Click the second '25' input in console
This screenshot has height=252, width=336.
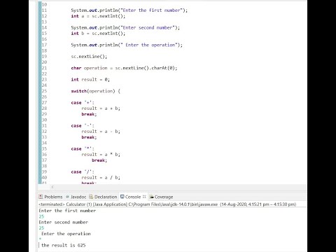coord(41,228)
